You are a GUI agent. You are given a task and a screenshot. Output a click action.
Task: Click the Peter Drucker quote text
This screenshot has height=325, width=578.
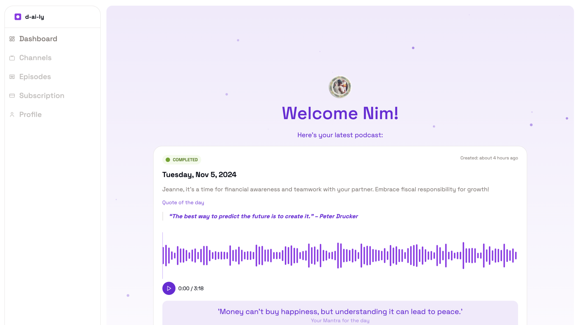(x=263, y=216)
